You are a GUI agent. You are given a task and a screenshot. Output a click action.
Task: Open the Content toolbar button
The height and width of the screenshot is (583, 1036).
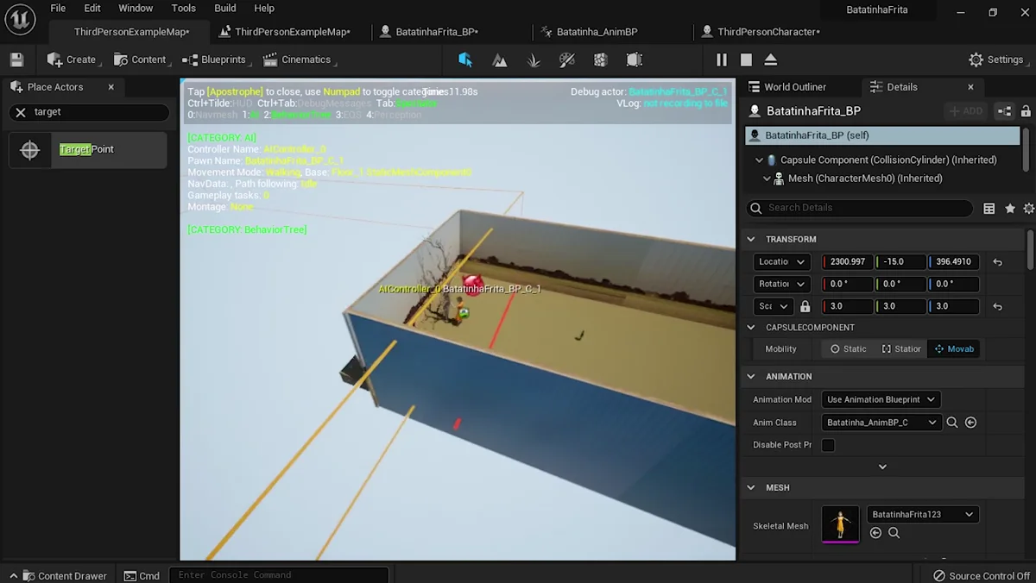point(141,60)
